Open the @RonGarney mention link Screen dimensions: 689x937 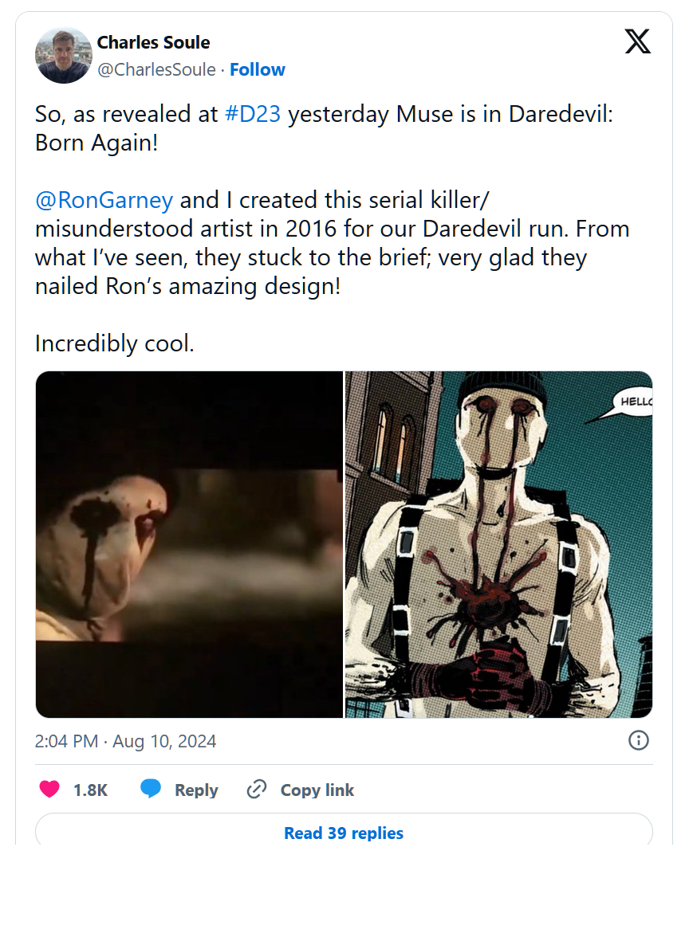coord(102,200)
